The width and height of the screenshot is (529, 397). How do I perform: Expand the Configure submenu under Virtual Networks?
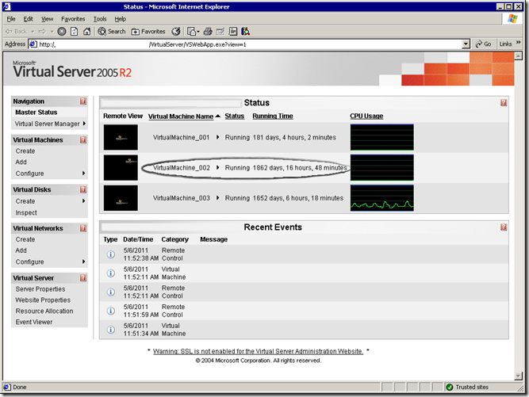83,261
